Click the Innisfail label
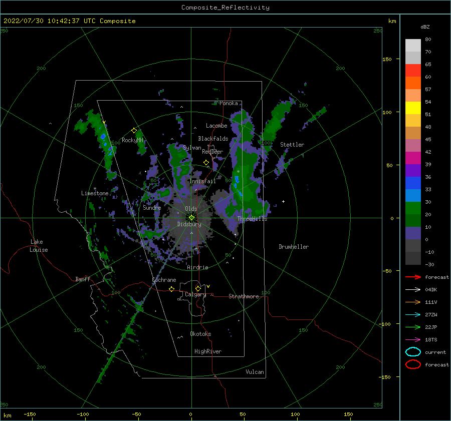This screenshot has width=451, height=421. pyautogui.click(x=202, y=181)
